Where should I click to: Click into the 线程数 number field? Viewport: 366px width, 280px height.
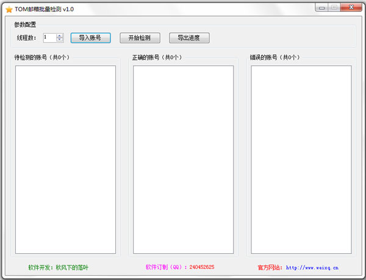pos(49,38)
